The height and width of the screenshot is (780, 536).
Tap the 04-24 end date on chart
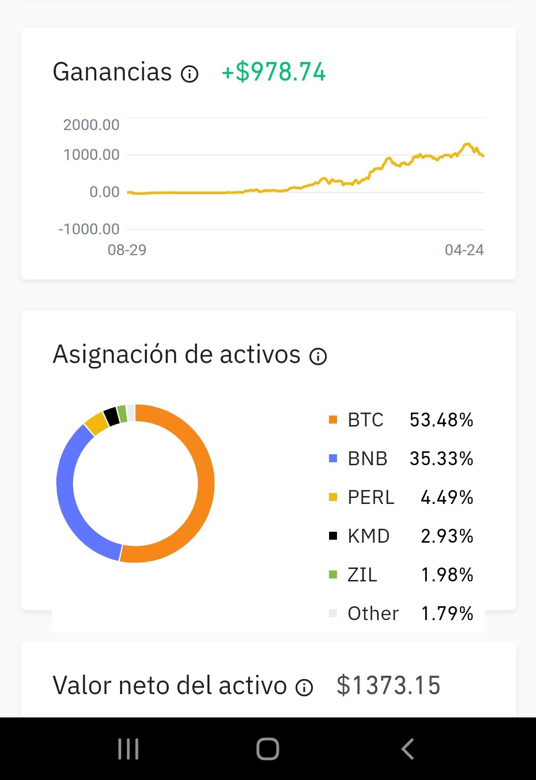pos(464,250)
